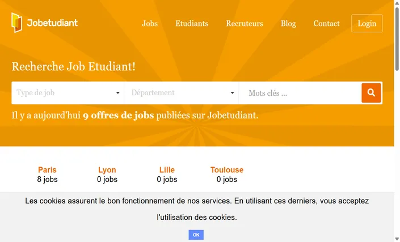Image resolution: width=400 pixels, height=242 pixels.
Task: View Lyon jobs link
Action: pyautogui.click(x=107, y=169)
